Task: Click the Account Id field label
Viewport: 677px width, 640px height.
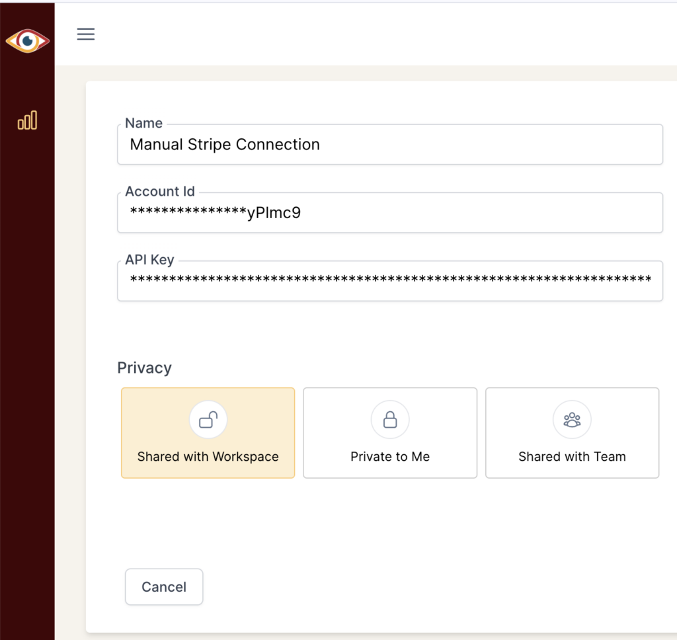Action: pyautogui.click(x=159, y=191)
